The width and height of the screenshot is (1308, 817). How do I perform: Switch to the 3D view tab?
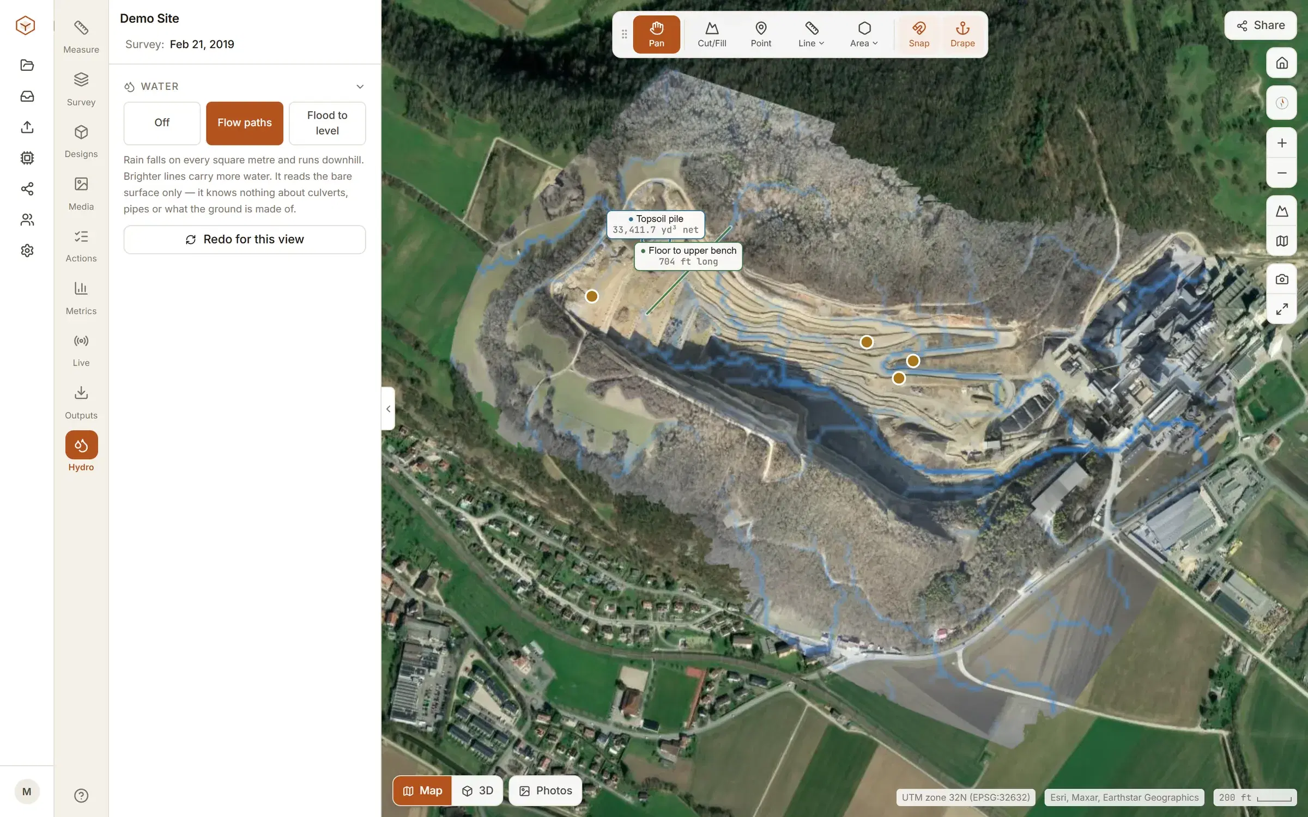(477, 791)
